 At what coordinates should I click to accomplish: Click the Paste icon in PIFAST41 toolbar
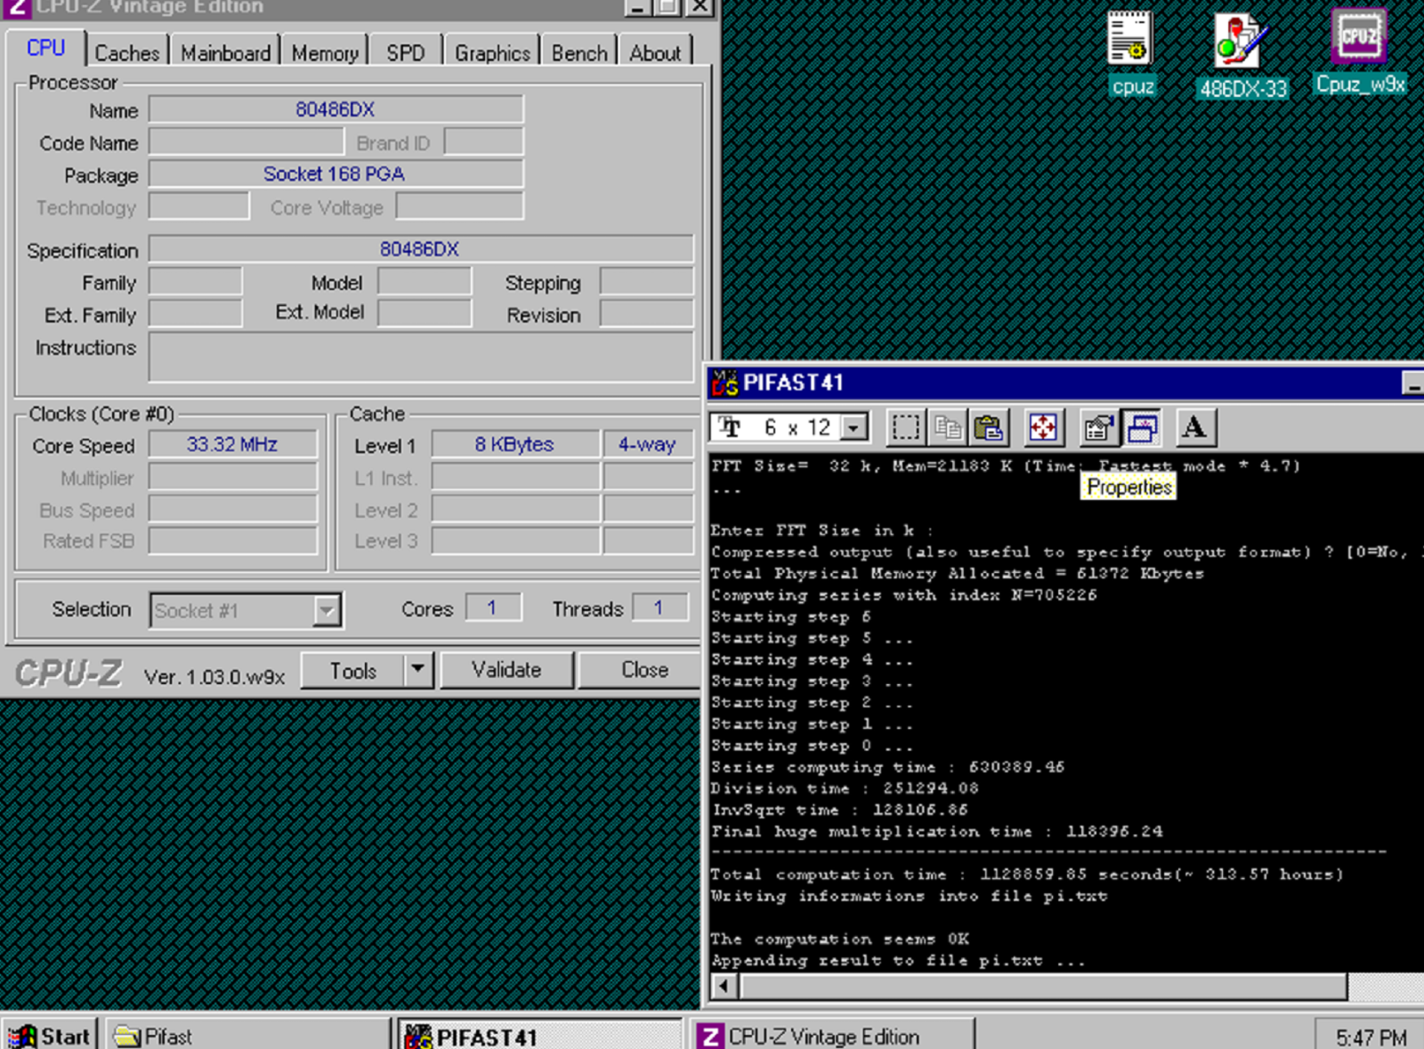tap(988, 428)
